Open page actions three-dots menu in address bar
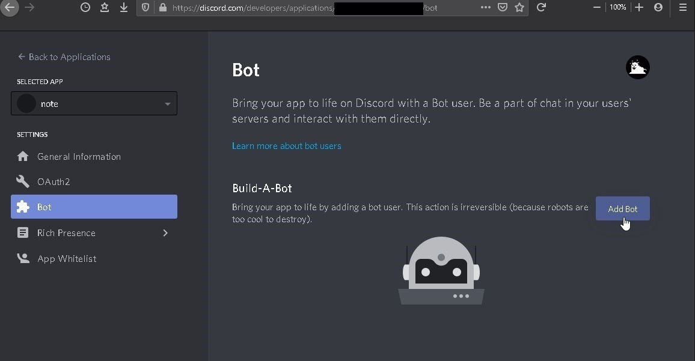This screenshot has height=361, width=695. click(x=485, y=8)
